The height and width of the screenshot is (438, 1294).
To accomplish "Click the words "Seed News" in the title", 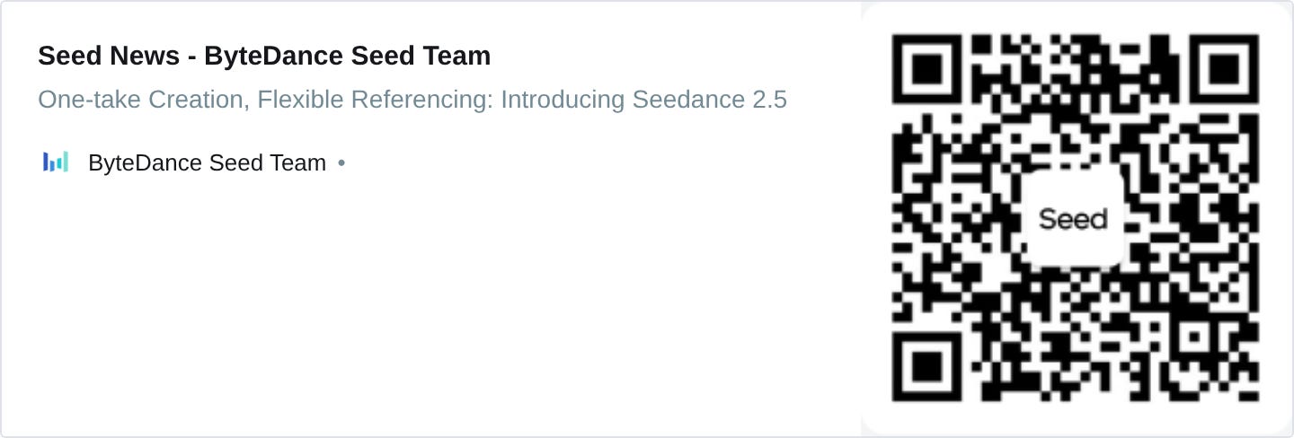I will pos(109,56).
